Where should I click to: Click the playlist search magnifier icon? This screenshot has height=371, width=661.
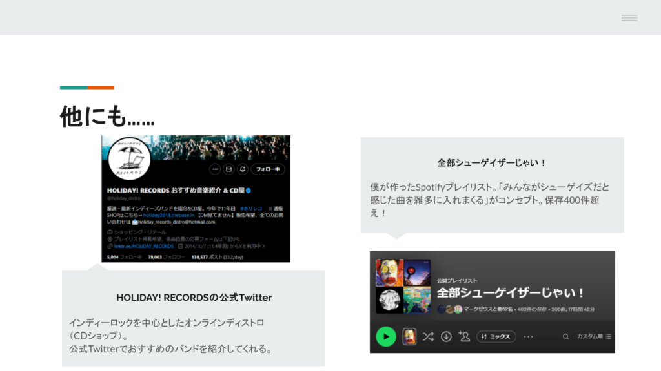(565, 336)
